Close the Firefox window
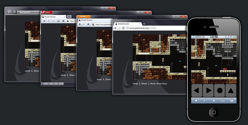The height and width of the screenshot is (125, 248). tap(184, 16)
